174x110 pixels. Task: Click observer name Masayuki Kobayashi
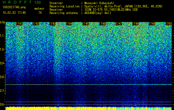click(99, 3)
